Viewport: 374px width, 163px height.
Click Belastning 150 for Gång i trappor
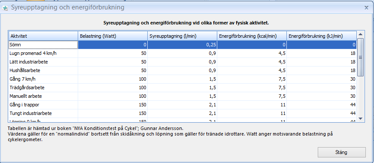click(x=113, y=105)
